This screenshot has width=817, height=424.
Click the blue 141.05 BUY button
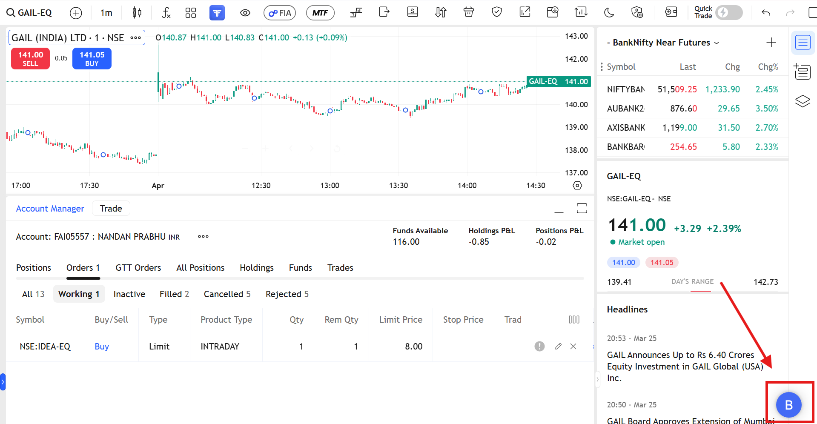pyautogui.click(x=92, y=59)
